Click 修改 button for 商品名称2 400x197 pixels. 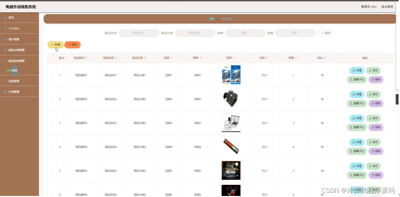pyautogui.click(x=373, y=95)
